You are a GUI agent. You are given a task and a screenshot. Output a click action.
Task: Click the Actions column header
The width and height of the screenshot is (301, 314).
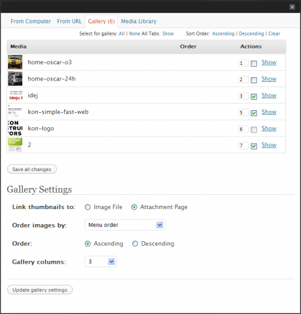(251, 47)
